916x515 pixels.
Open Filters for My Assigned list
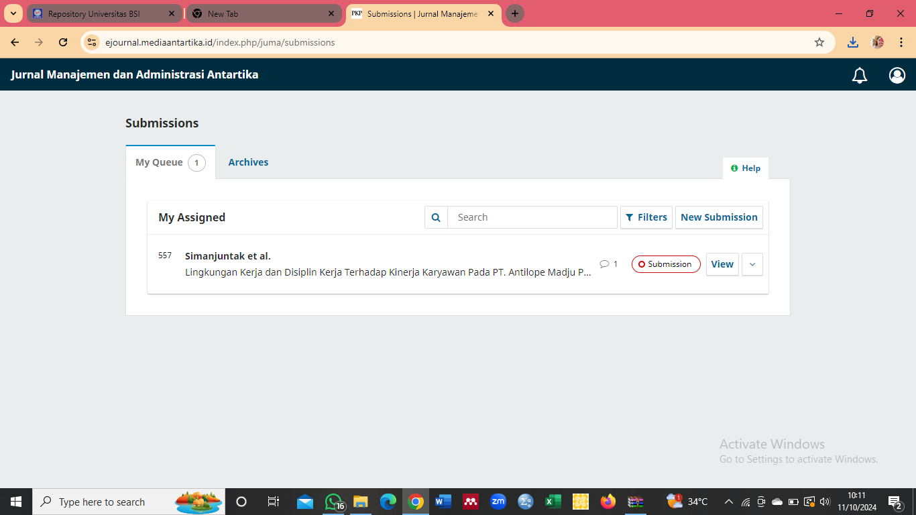(646, 217)
